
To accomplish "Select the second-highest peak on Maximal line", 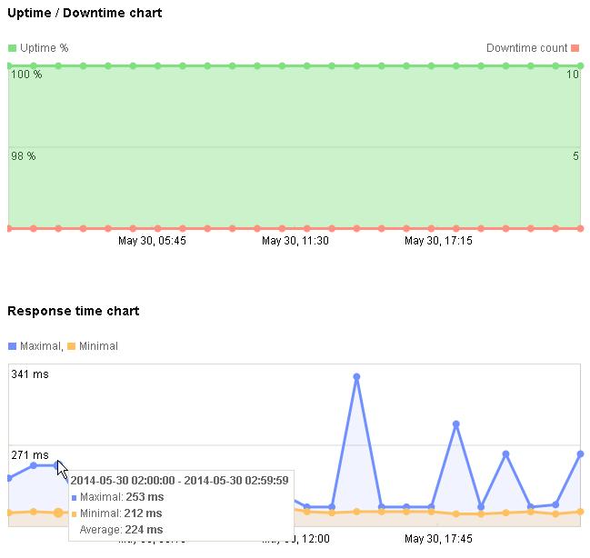I will point(455,423).
